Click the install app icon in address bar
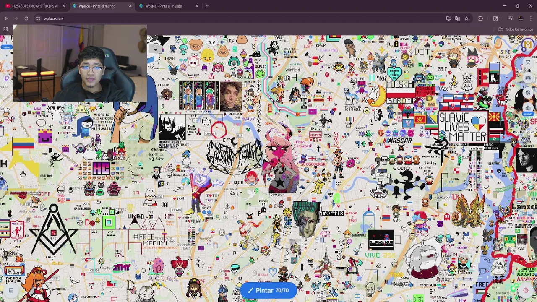Image resolution: width=537 pixels, height=302 pixels. coord(448,18)
